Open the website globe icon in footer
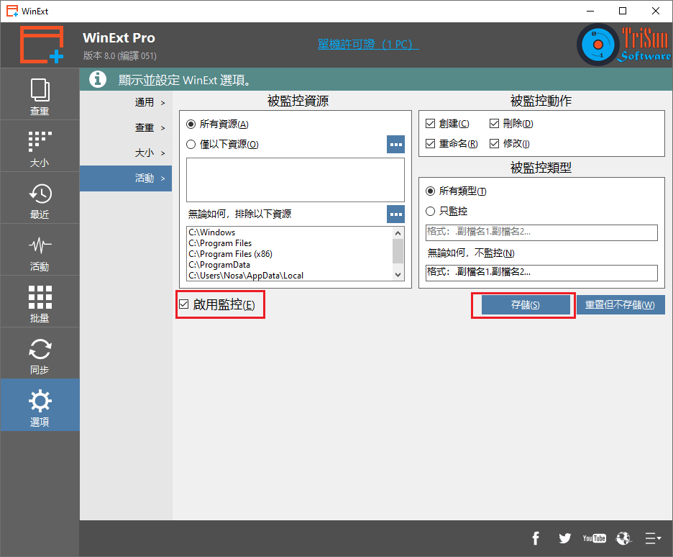Viewport: 673px width, 557px height. click(x=623, y=538)
